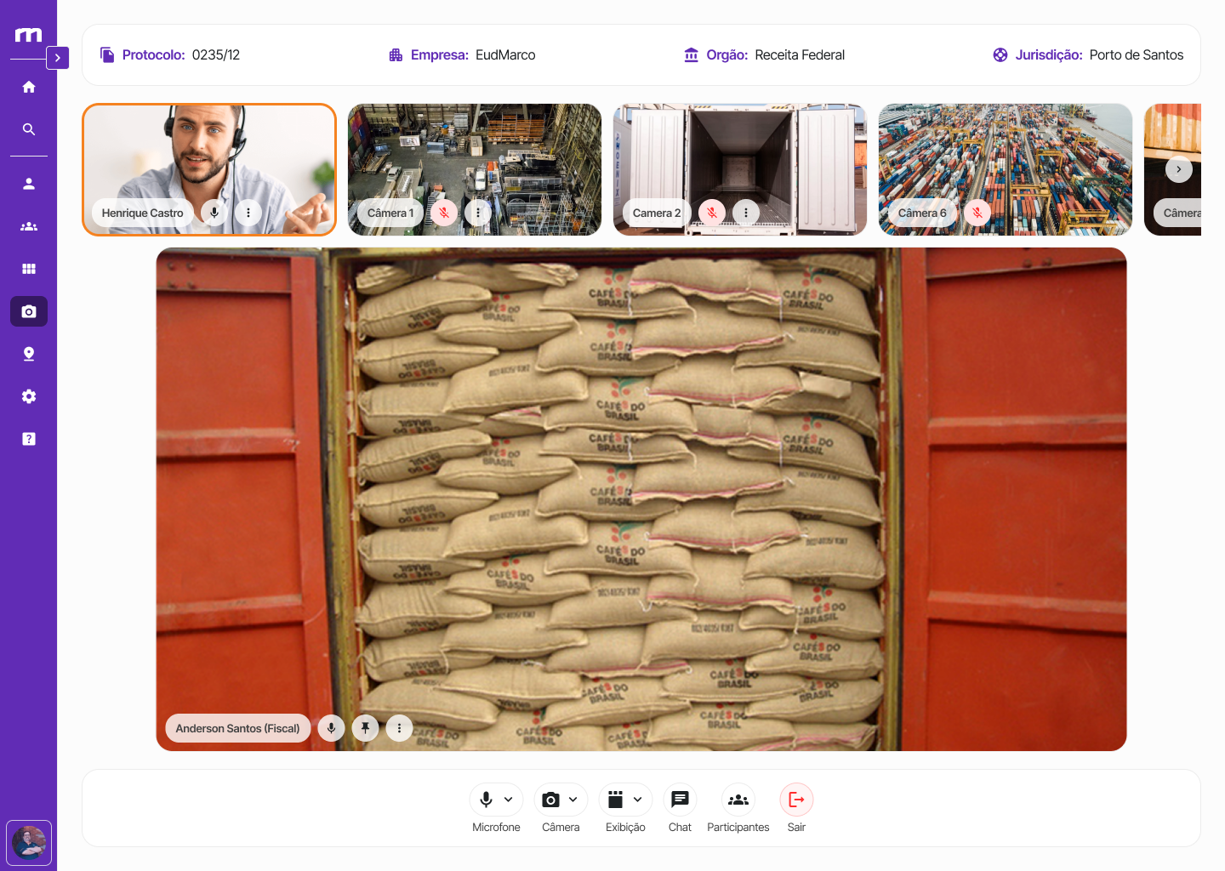
Task: Unmute Camera 2 microphone
Action: point(712,213)
